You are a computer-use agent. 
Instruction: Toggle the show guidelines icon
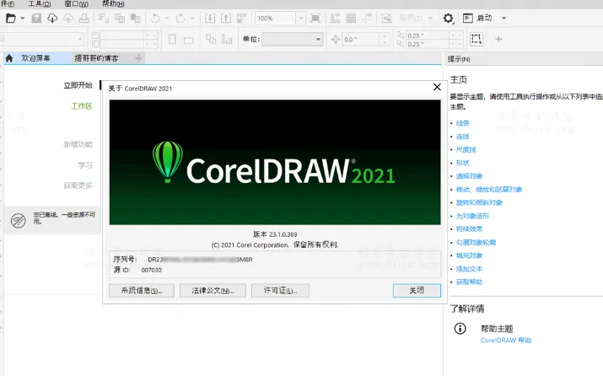pyautogui.click(x=367, y=18)
